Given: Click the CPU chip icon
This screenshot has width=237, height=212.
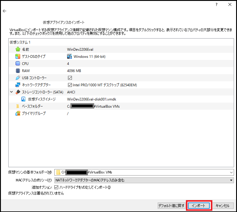Looking at the screenshot, I should point(18,63).
